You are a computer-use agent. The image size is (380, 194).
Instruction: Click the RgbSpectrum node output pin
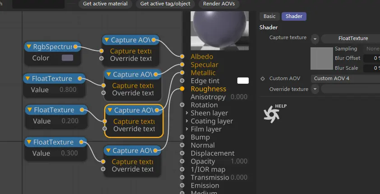(75, 47)
